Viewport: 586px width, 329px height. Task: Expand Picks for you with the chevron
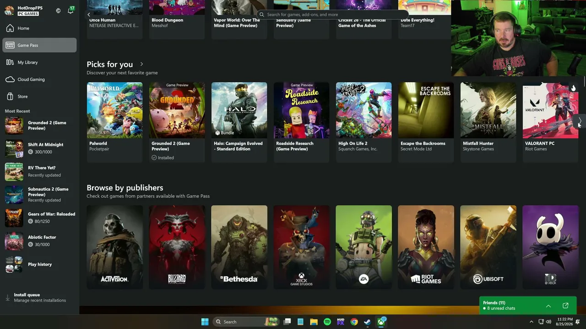141,64
